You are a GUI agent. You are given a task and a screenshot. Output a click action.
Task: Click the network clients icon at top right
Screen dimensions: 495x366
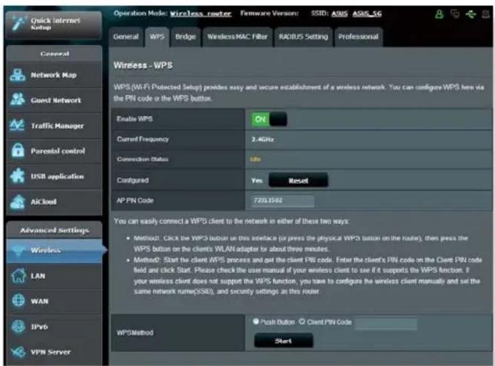(455, 14)
